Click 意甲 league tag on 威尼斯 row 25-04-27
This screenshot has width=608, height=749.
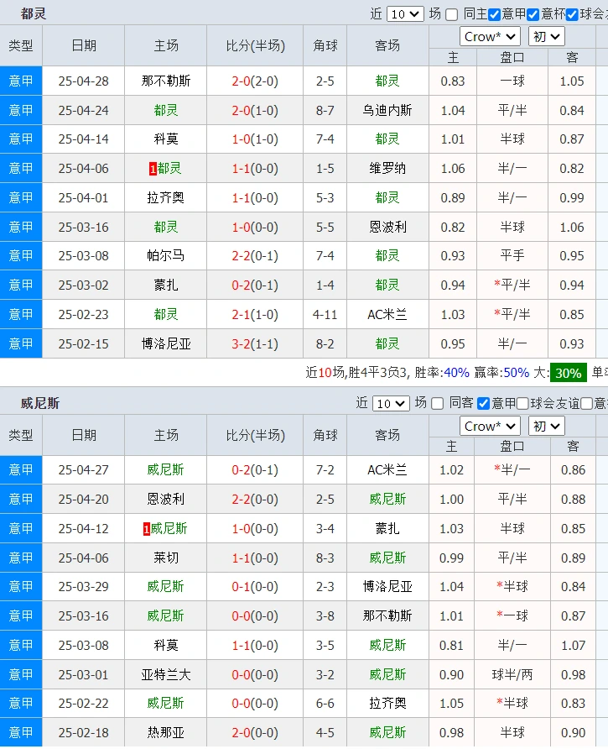pos(21,470)
